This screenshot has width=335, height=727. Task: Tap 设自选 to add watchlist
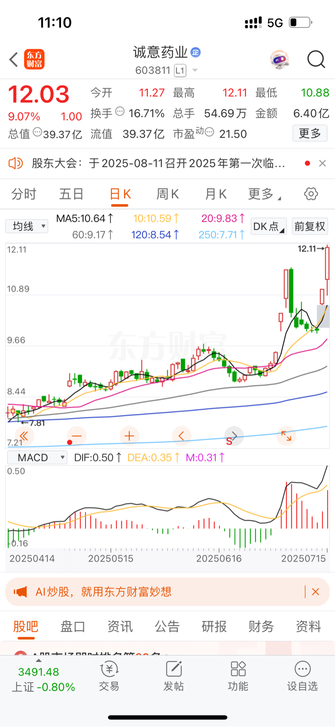[302, 676]
